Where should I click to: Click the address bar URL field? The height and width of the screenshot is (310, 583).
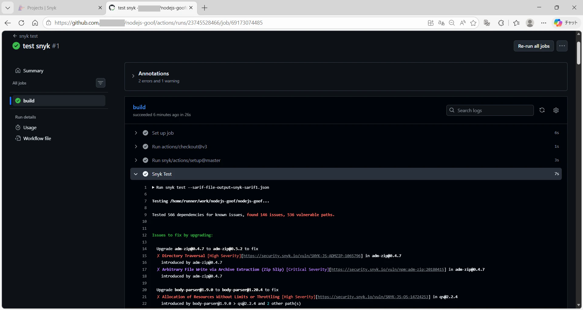[x=237, y=23]
